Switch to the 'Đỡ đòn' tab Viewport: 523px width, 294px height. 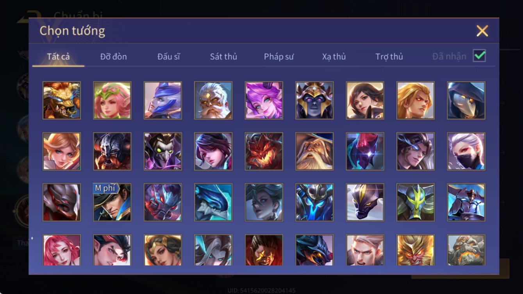click(x=114, y=57)
